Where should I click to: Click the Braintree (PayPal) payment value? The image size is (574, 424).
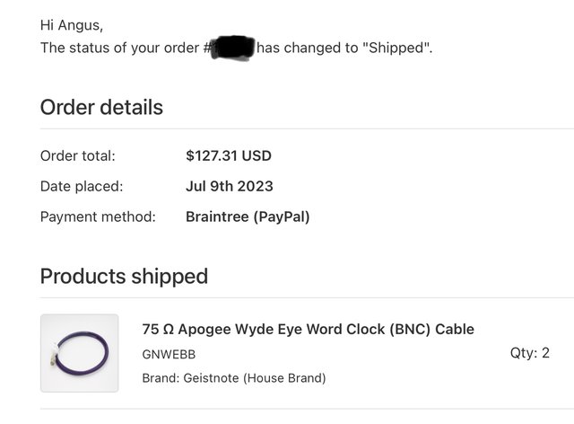(x=247, y=216)
